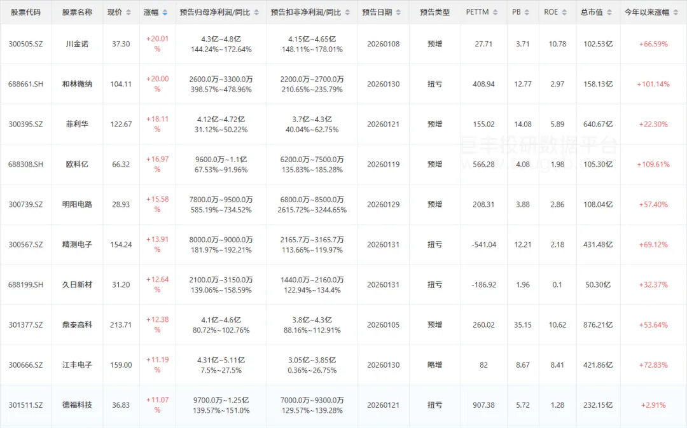Viewport: 687px width, 428px height.
Task: Sort by 预告日期 column arrows
Action: [x=398, y=13]
